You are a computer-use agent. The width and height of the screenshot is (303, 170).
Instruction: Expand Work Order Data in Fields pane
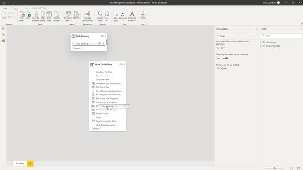261,46
